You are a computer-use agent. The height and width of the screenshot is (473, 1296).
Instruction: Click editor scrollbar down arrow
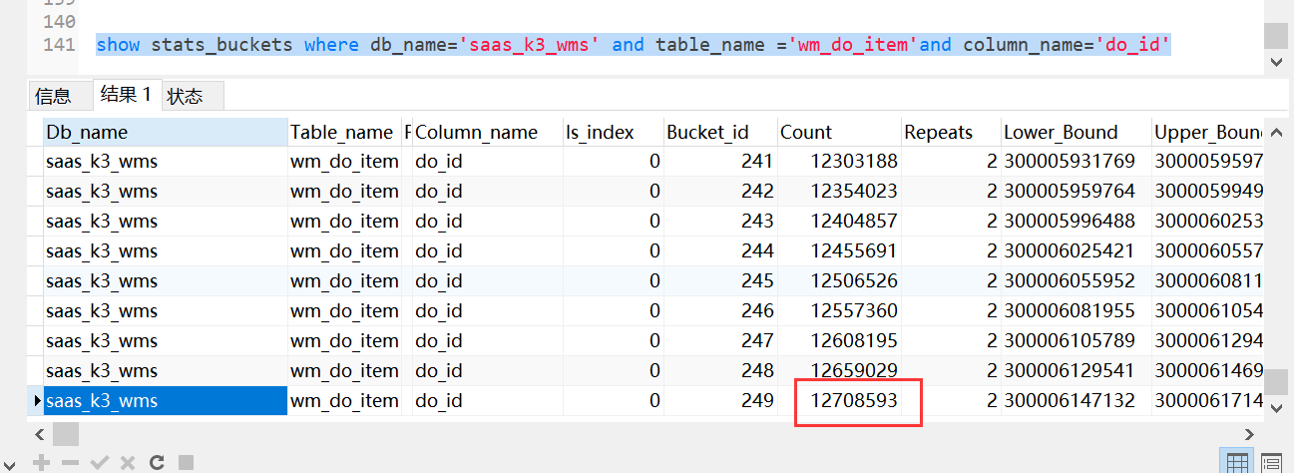[x=1276, y=62]
